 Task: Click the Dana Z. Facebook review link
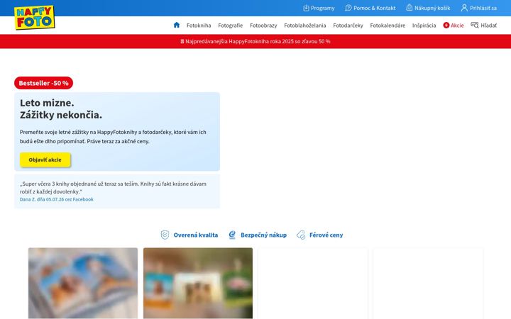tap(56, 199)
